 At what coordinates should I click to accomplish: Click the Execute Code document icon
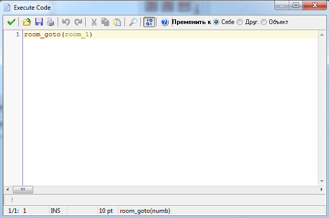(x=7, y=7)
